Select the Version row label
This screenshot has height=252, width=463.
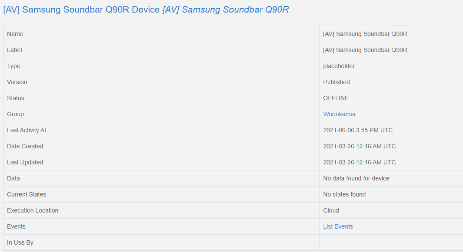click(17, 82)
